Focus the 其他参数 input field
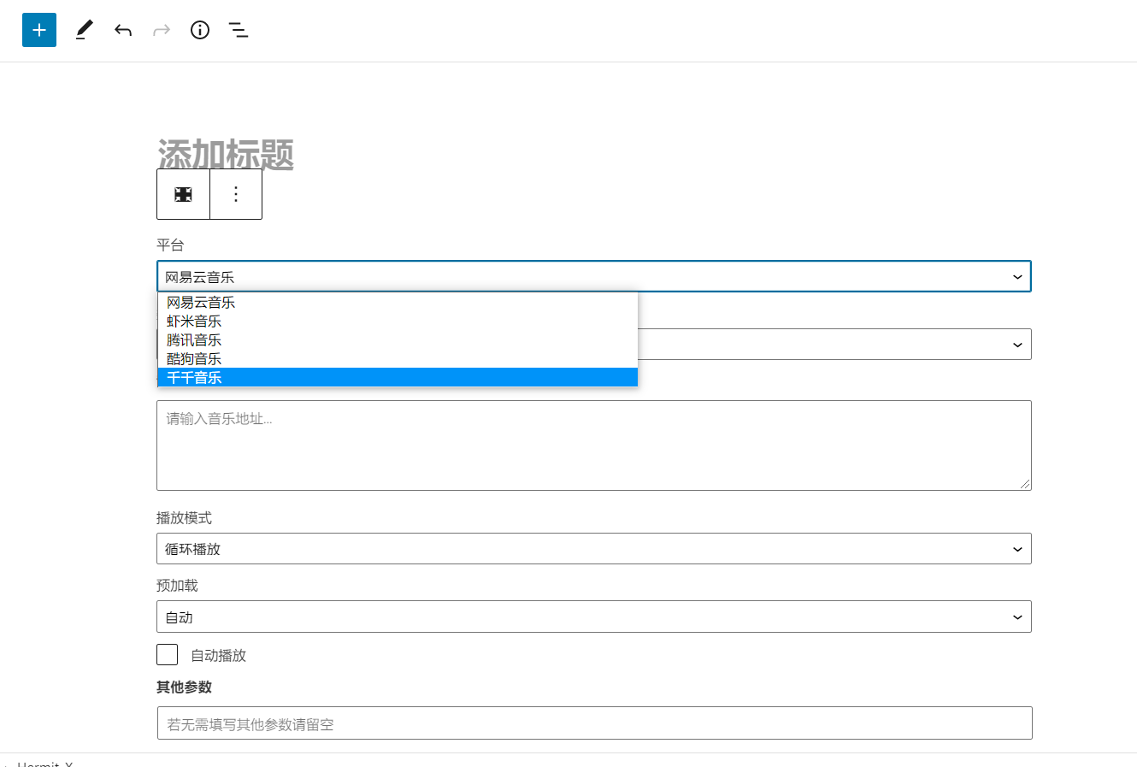This screenshot has width=1137, height=767. coord(595,723)
